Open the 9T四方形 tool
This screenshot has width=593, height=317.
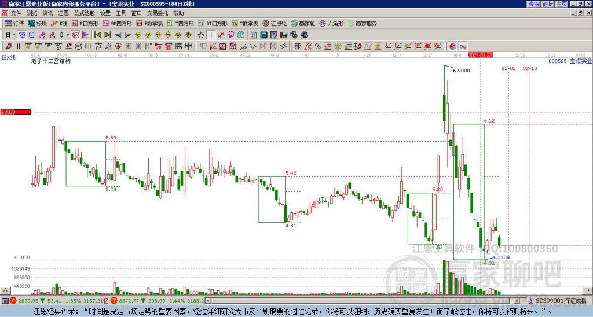click(x=213, y=24)
